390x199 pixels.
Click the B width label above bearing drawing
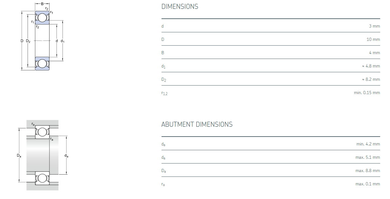[42, 4]
